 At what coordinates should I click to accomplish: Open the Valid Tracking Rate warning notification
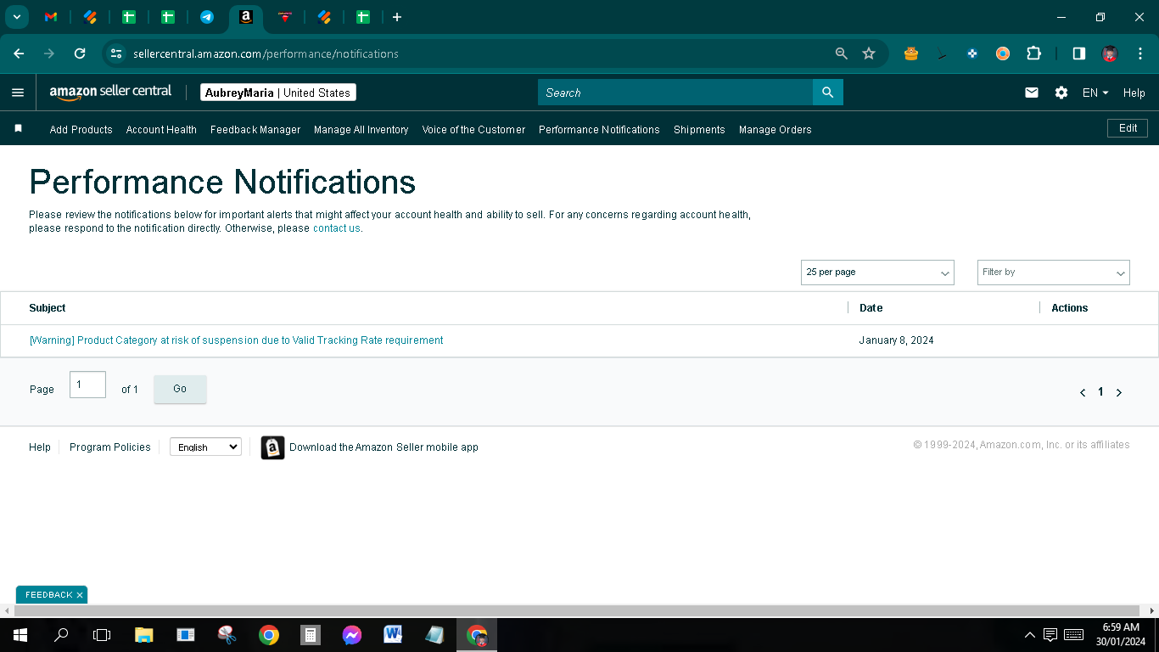(236, 340)
